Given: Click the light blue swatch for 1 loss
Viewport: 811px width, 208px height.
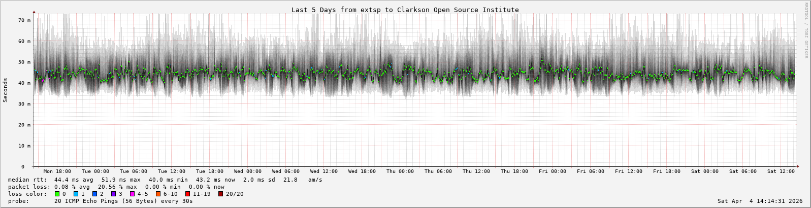Looking at the screenshot, I should (76, 194).
